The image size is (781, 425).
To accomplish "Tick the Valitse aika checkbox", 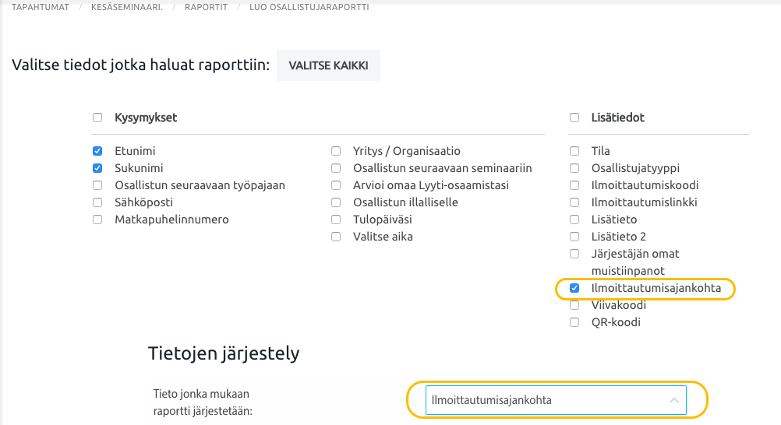I will (336, 237).
